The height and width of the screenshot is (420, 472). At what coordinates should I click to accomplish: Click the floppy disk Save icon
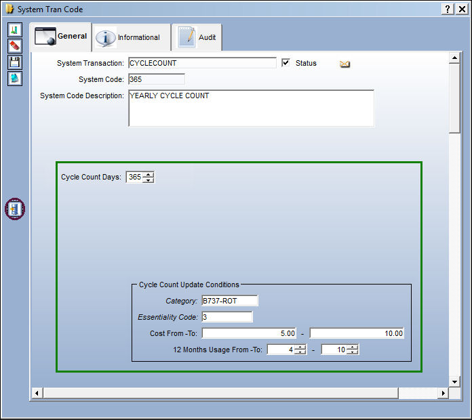[x=15, y=62]
